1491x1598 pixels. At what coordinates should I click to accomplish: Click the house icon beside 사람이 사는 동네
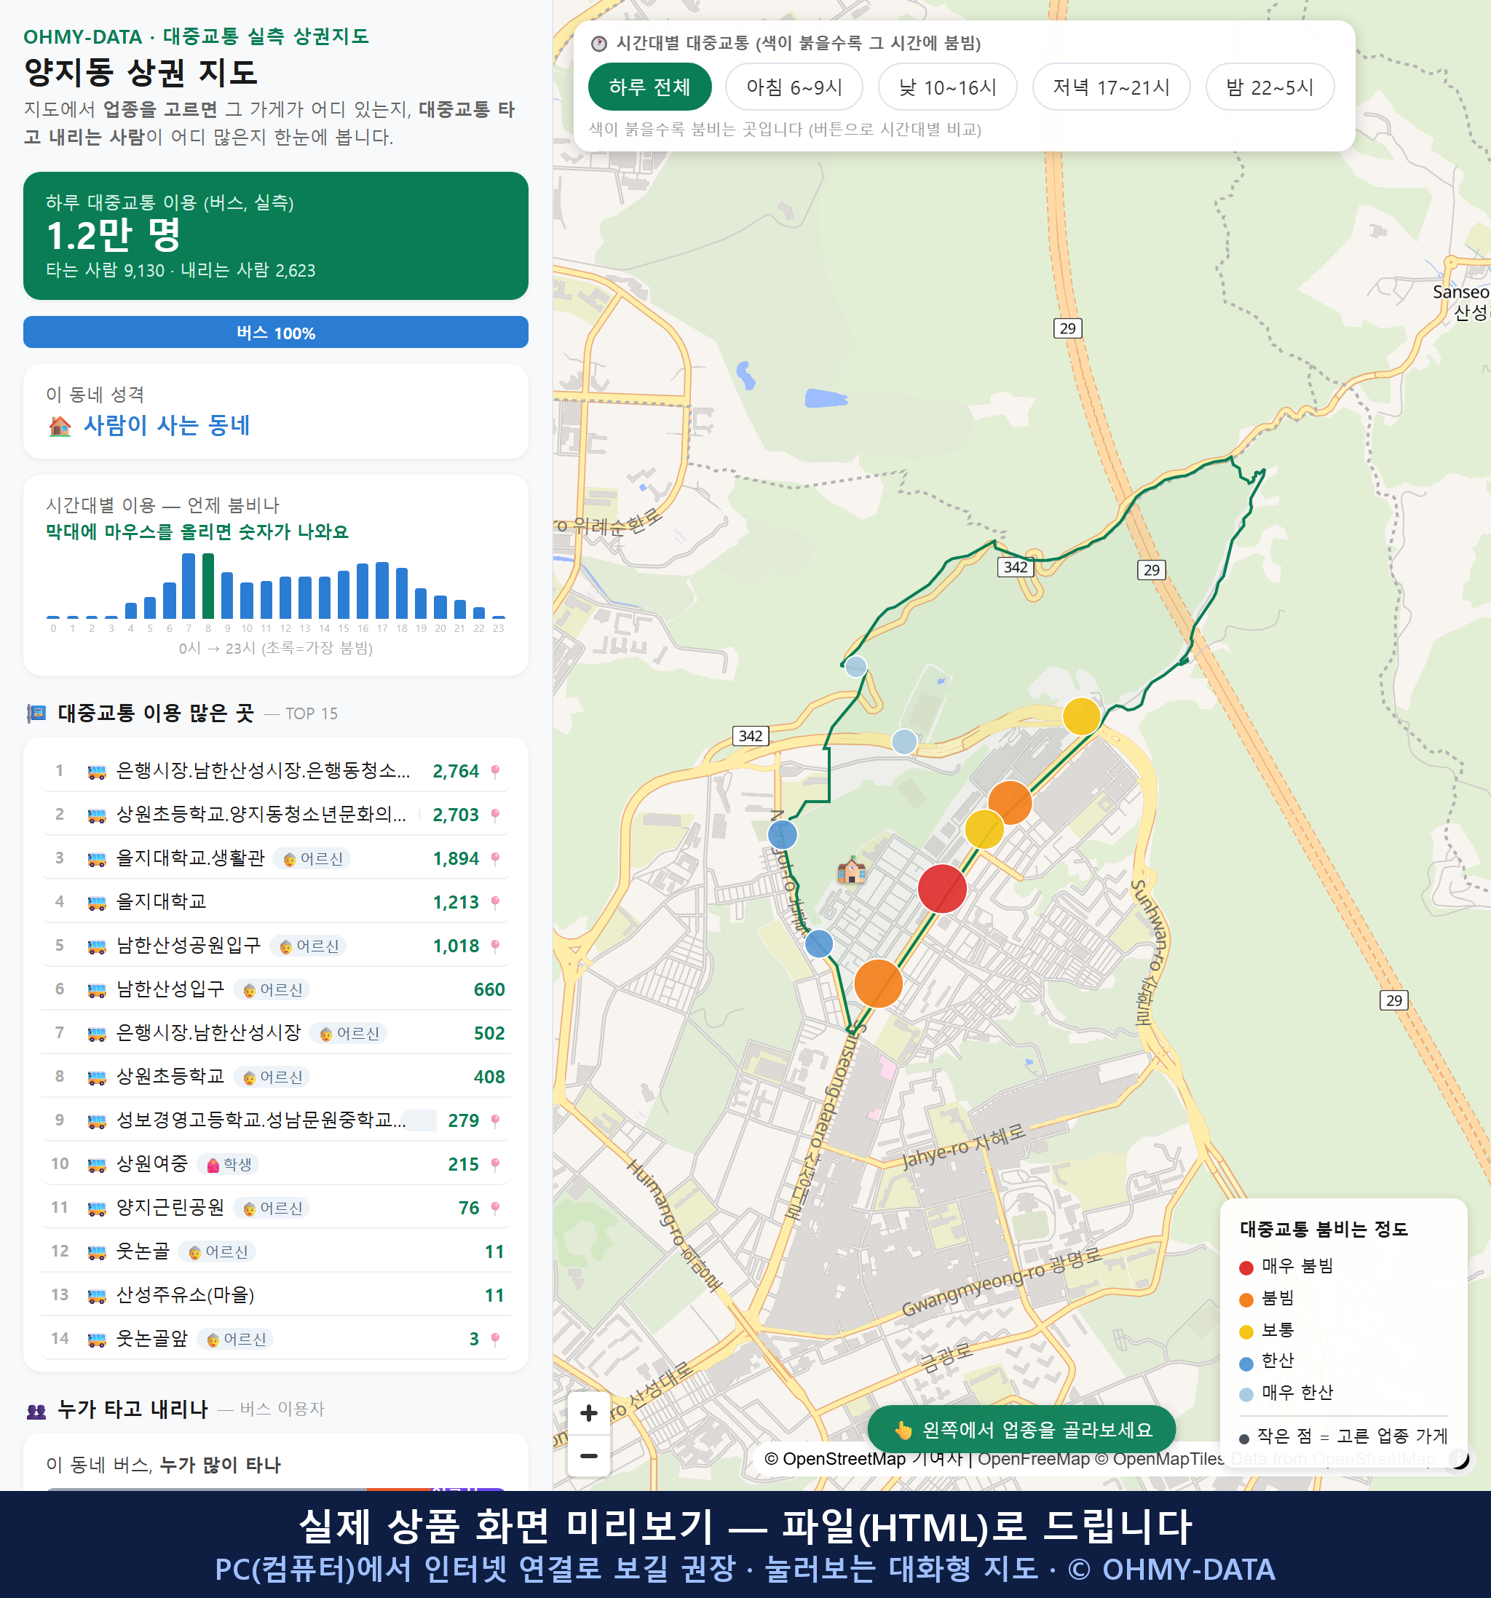[60, 426]
